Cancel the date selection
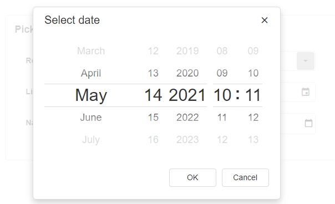This screenshot has height=204, width=335. click(x=245, y=177)
